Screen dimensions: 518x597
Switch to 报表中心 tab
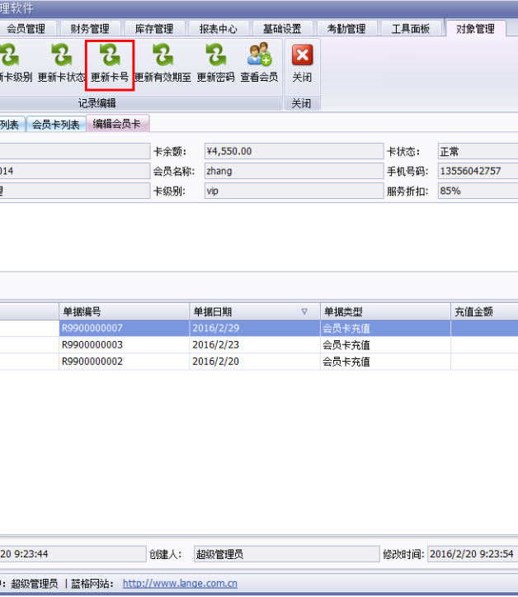(x=219, y=29)
